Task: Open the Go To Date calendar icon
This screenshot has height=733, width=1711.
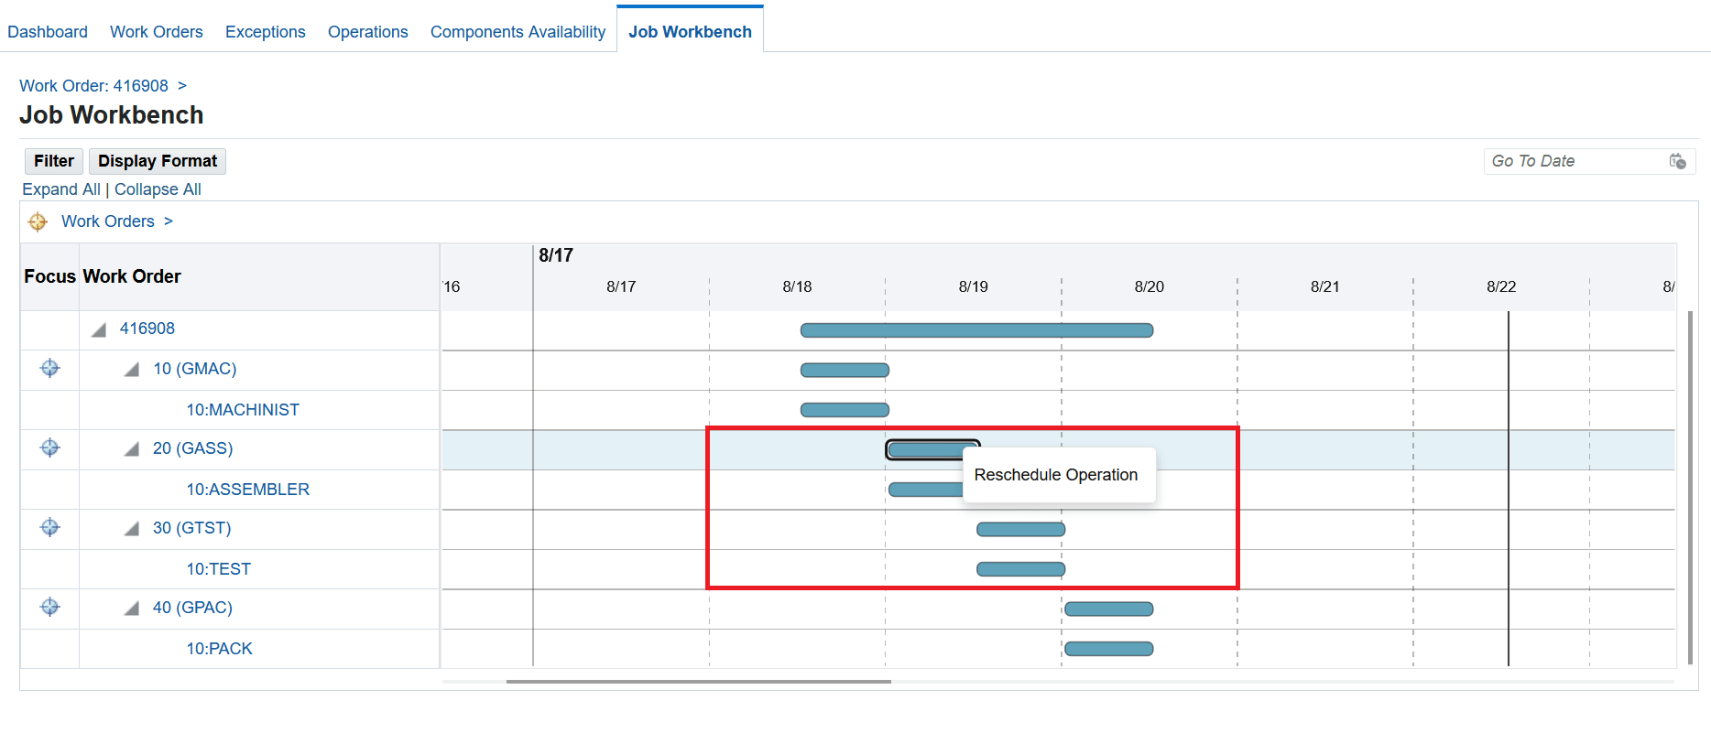Action: [1677, 161]
